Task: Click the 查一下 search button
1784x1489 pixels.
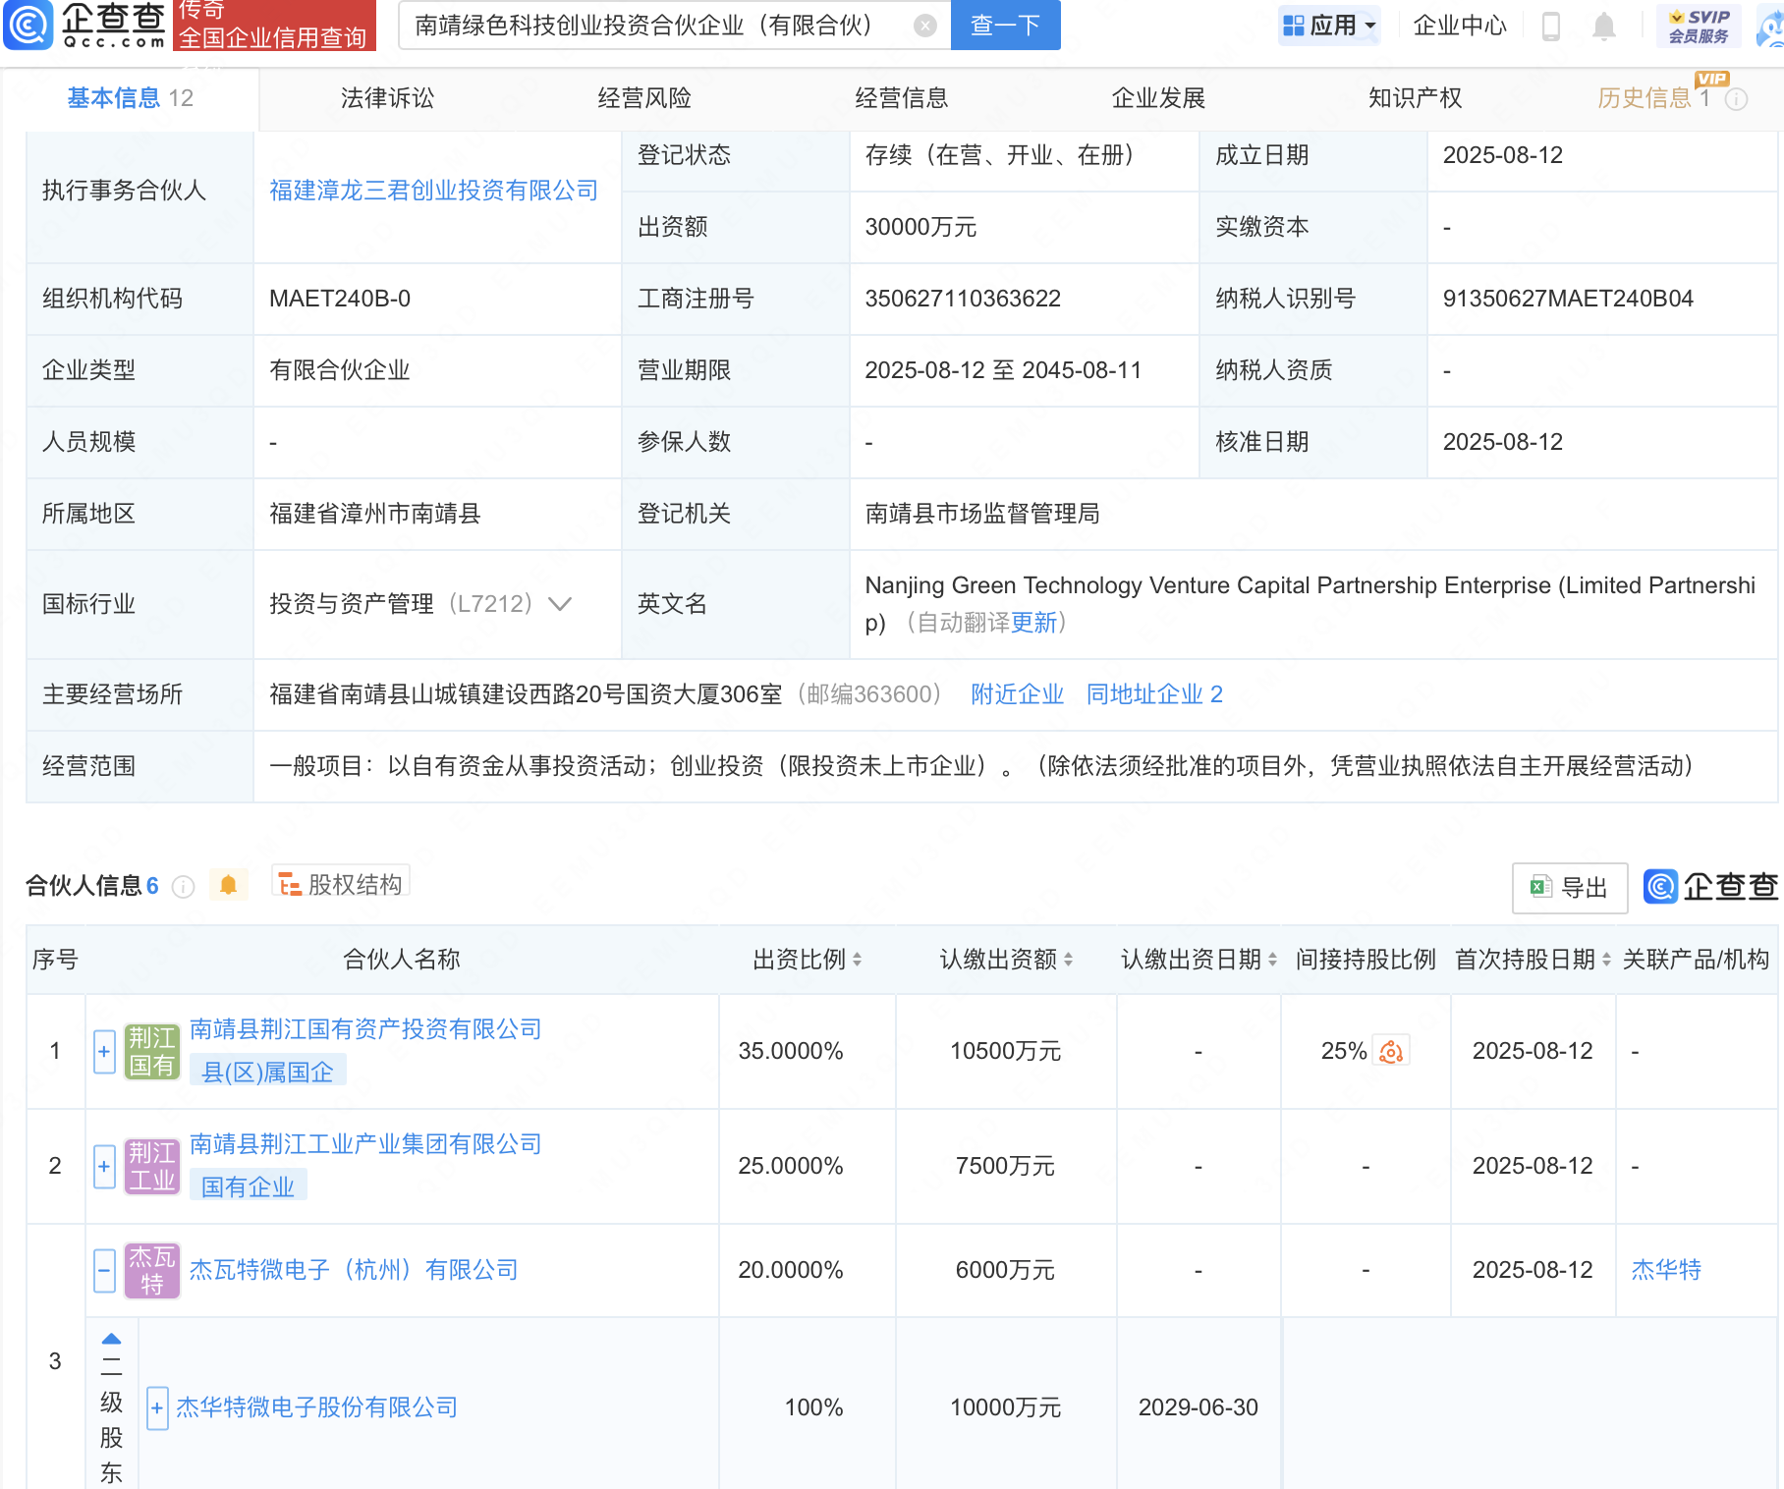Action: coord(1005,26)
